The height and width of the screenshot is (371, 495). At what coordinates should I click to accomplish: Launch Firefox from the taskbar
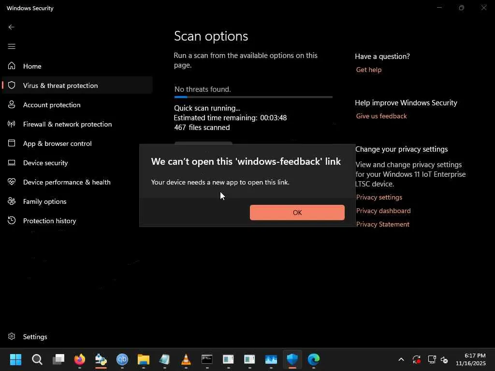coord(80,359)
